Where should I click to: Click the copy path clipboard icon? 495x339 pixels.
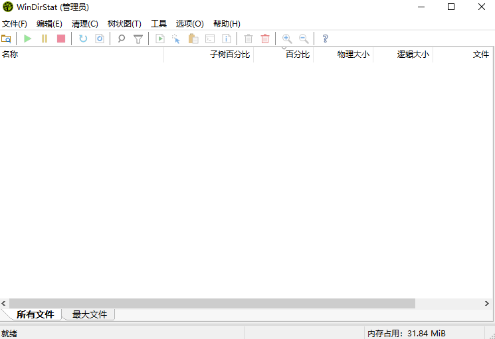(193, 39)
